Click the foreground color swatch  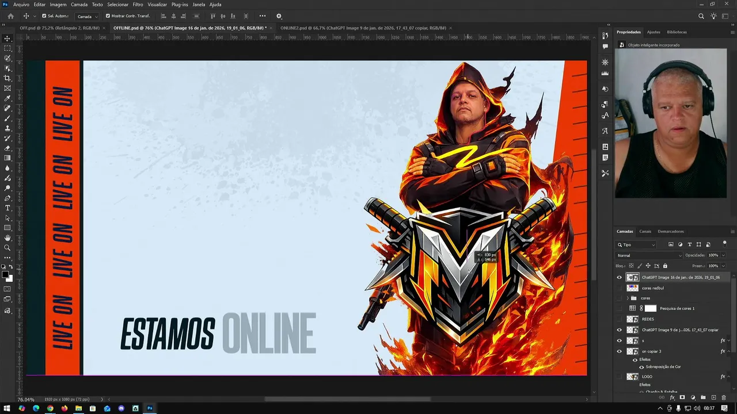(6, 274)
